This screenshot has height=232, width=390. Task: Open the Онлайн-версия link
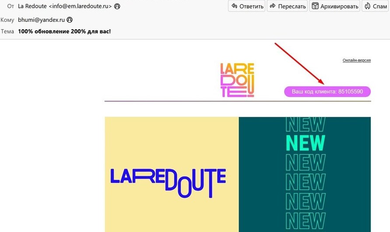click(356, 60)
